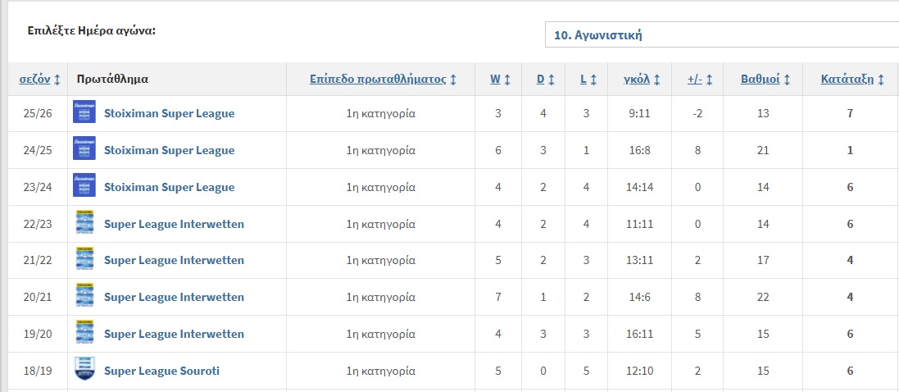Click the Super League Souroti logo icon
The height and width of the screenshot is (392, 899).
coord(84,370)
